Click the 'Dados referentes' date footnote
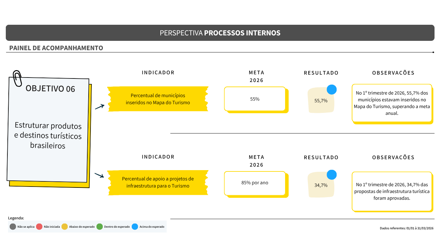 coord(407,228)
